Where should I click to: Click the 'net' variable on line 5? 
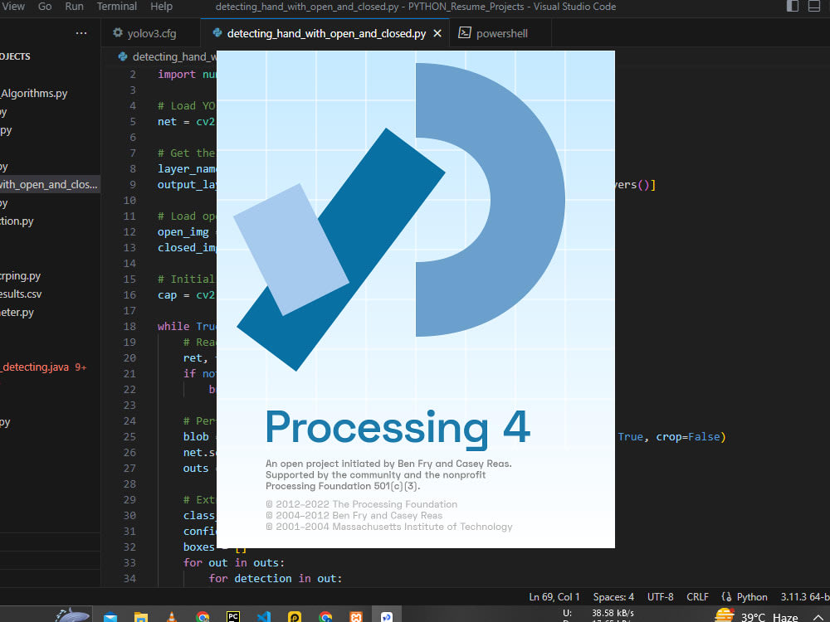pyautogui.click(x=167, y=122)
